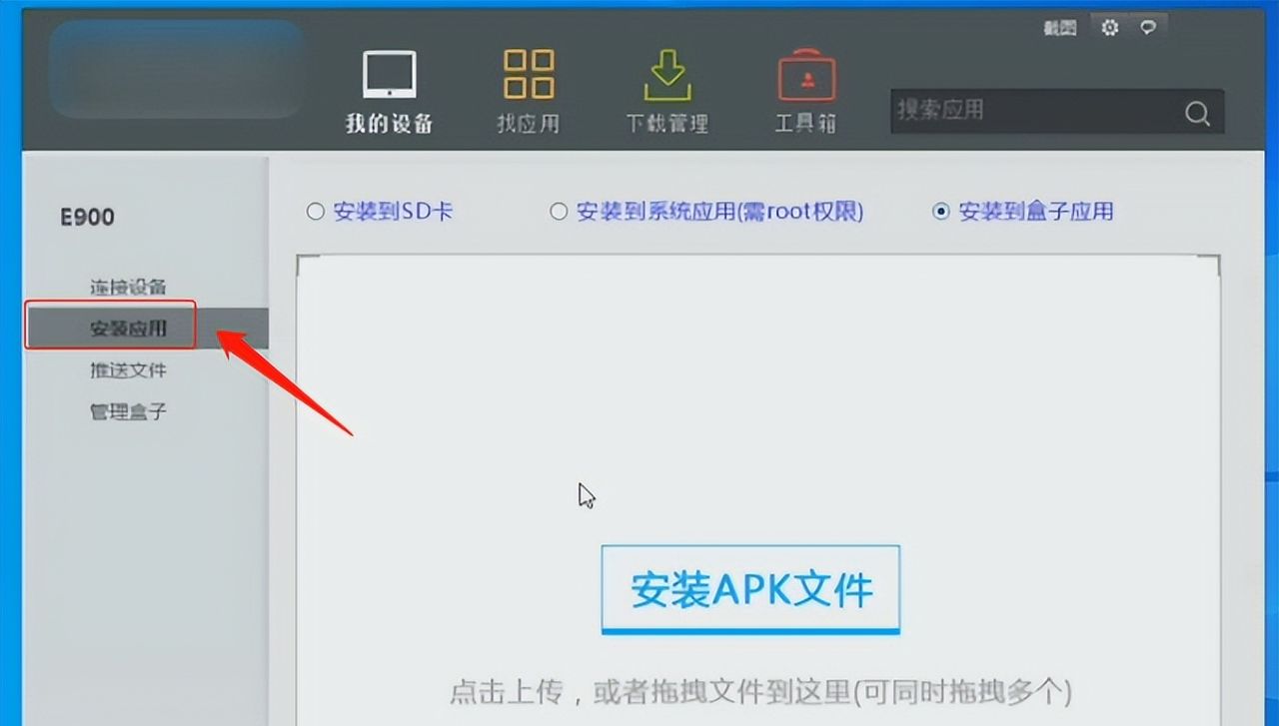Click the feedback chat bubble icon
The image size is (1279, 726).
[x=1147, y=28]
